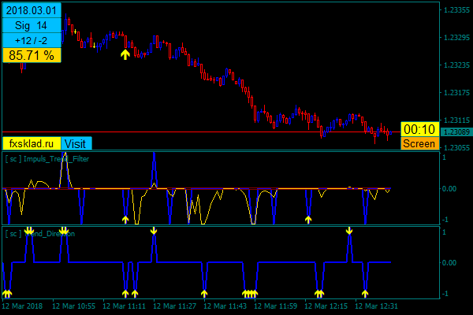The width and height of the screenshot is (473, 315).
Task: Click the 12 Mar 10:55 time axis label
Action: tap(74, 306)
